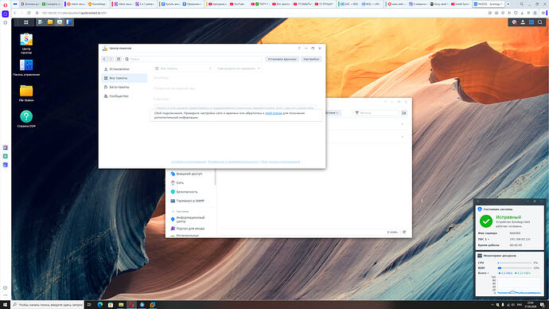Open DSM Help desktop icon
Image resolution: width=549 pixels, height=309 pixels.
point(26,119)
